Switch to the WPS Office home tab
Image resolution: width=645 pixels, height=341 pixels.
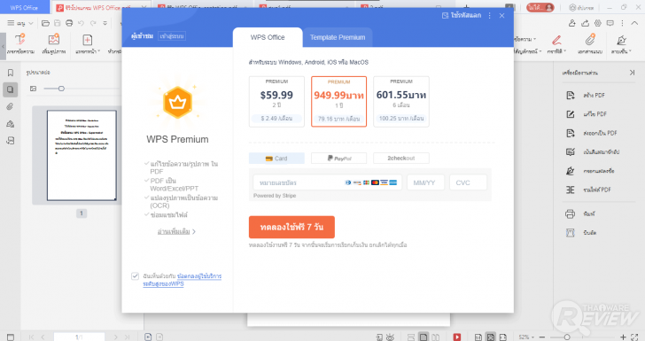(x=24, y=7)
